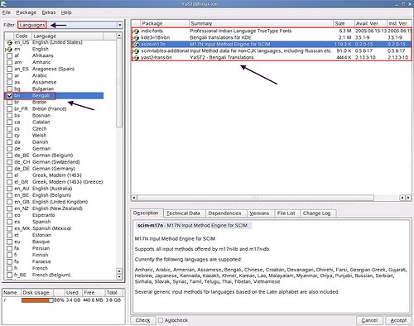
Task: Click the Cancel button
Action: (369, 320)
